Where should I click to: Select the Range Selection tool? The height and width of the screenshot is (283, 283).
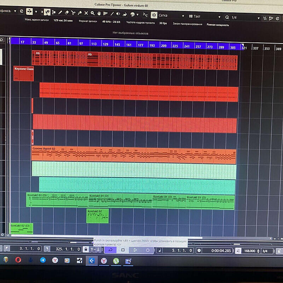coord(54,12)
